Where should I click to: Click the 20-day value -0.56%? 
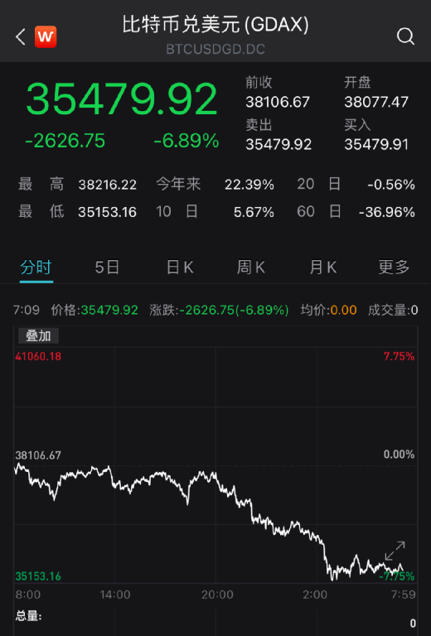pyautogui.click(x=391, y=185)
